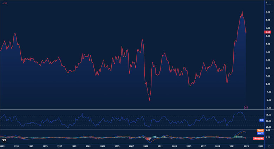This screenshot has width=274, height=149.
Task: Click the orange Signal label tag
Action: 260,130
